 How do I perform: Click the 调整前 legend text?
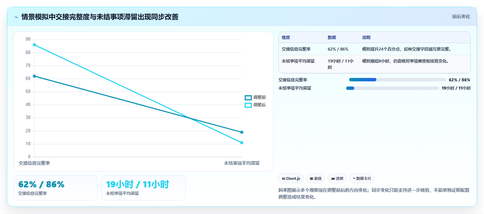(260, 98)
